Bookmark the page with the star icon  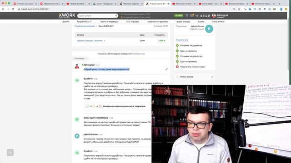pyautogui.click(x=239, y=9)
